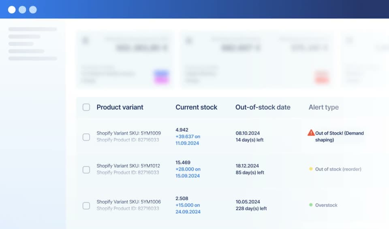Open the +28.000 on 15.09.2024 incoming stock link

pyautogui.click(x=188, y=172)
